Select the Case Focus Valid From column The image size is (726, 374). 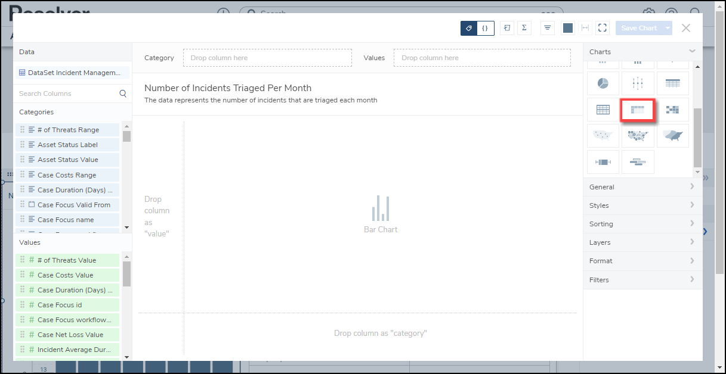67,205
